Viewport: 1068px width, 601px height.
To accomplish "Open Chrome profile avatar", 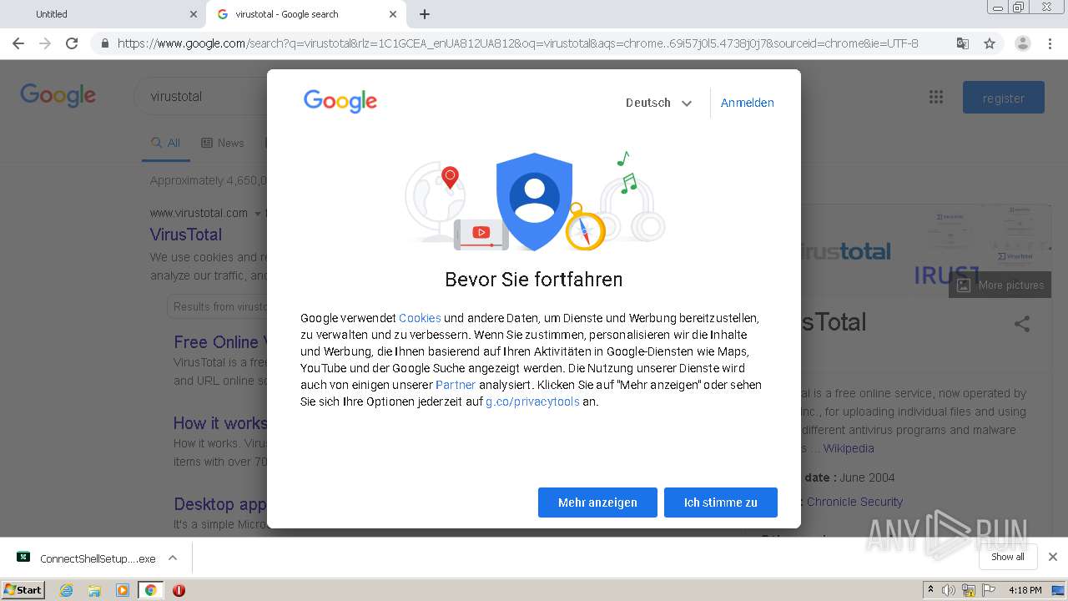I will (x=1022, y=43).
